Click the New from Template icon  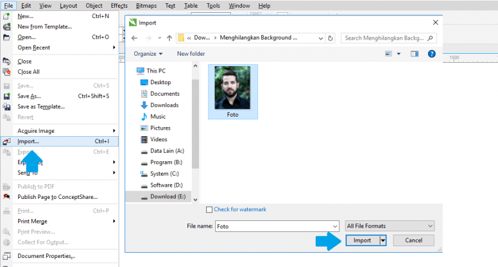(x=6, y=27)
